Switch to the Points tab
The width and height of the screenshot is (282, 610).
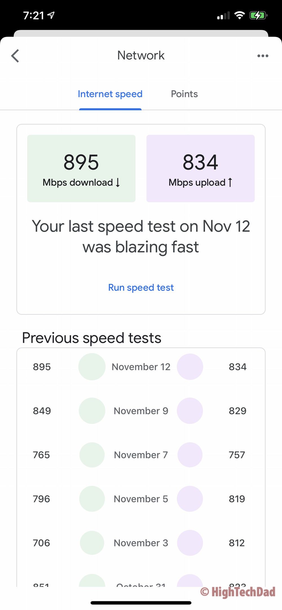point(184,94)
